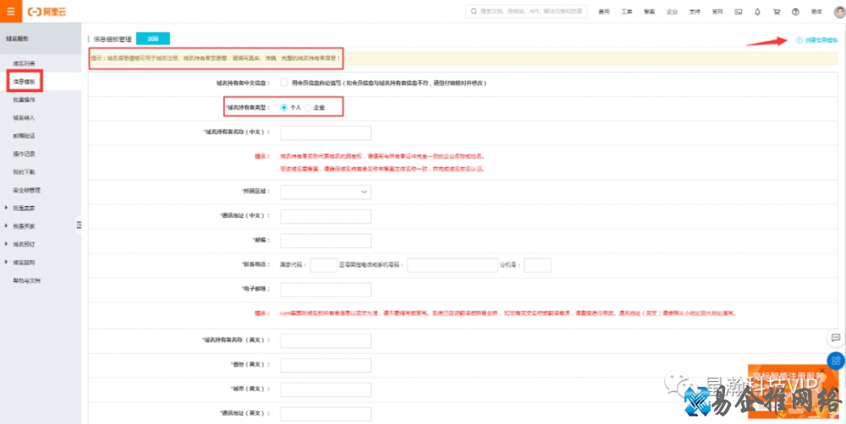The image size is (846, 424).
Task: Collapse the sidebar using the divider handle
Action: tap(79, 224)
